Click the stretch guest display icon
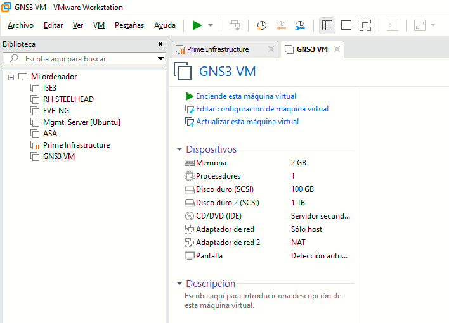The width and height of the screenshot is (449, 323). (x=419, y=25)
